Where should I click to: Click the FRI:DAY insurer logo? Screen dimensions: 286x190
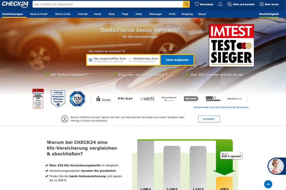pyautogui.click(x=125, y=99)
